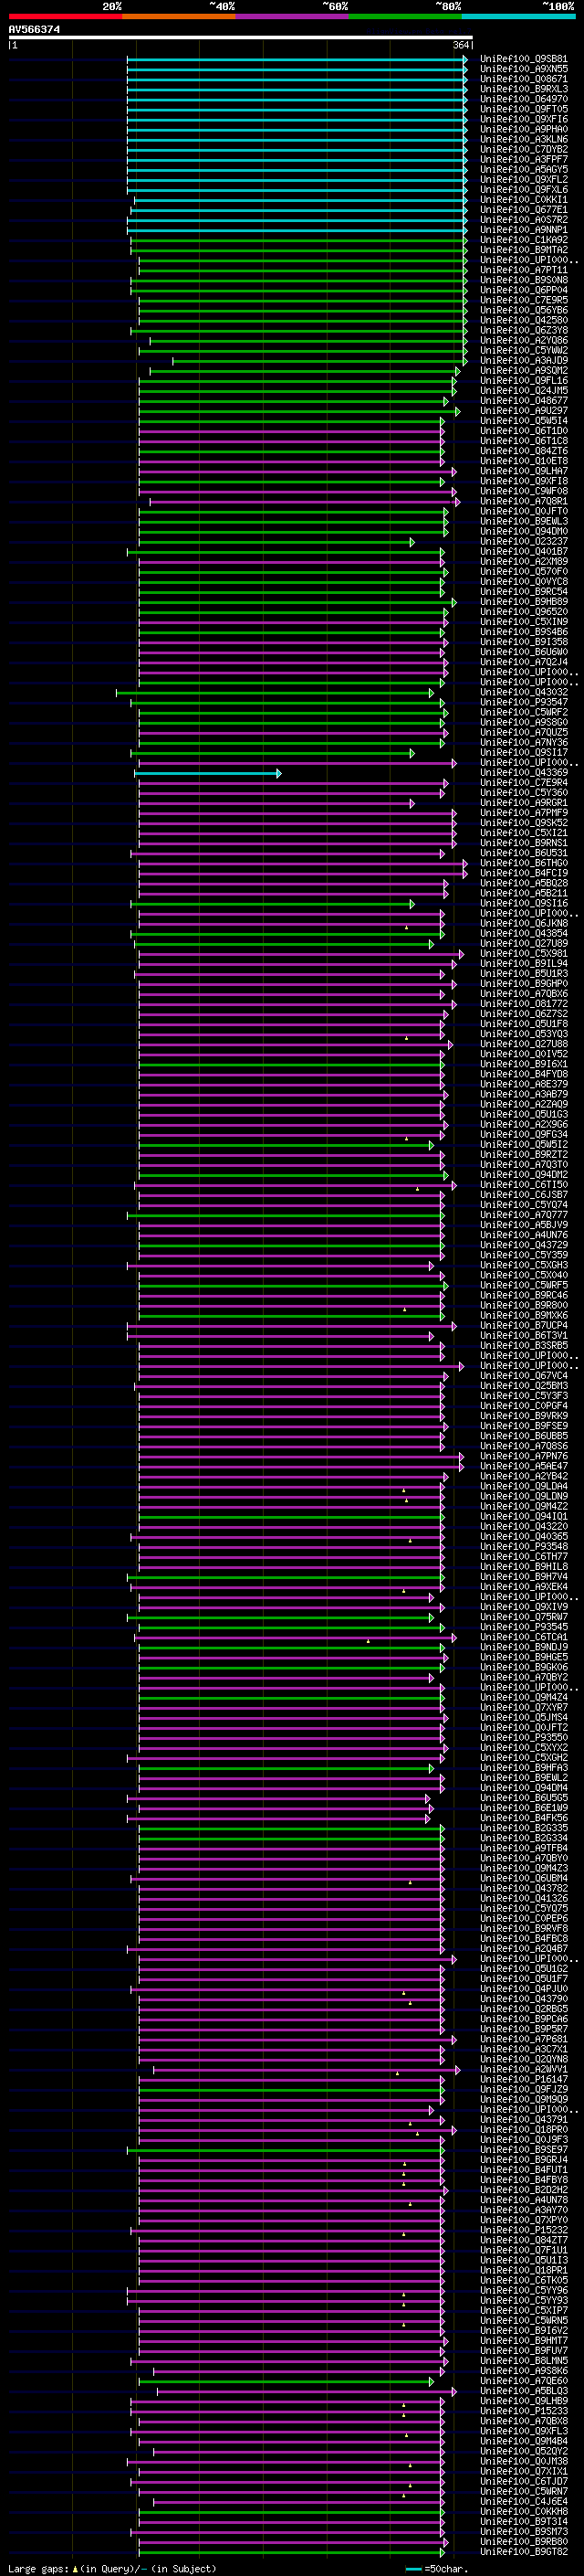Image resolution: width=584 pixels, height=2576 pixels.
Task: Select the AV566374 query name label
Action: pos(34,30)
